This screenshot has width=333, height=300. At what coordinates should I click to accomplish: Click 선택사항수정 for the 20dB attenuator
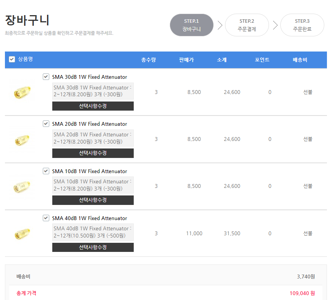coord(93,153)
